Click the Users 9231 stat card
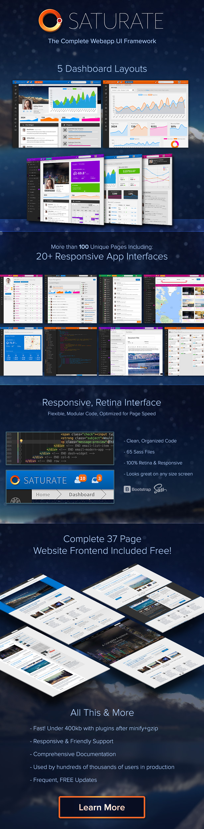This screenshot has height=829, width=204. coord(159,129)
